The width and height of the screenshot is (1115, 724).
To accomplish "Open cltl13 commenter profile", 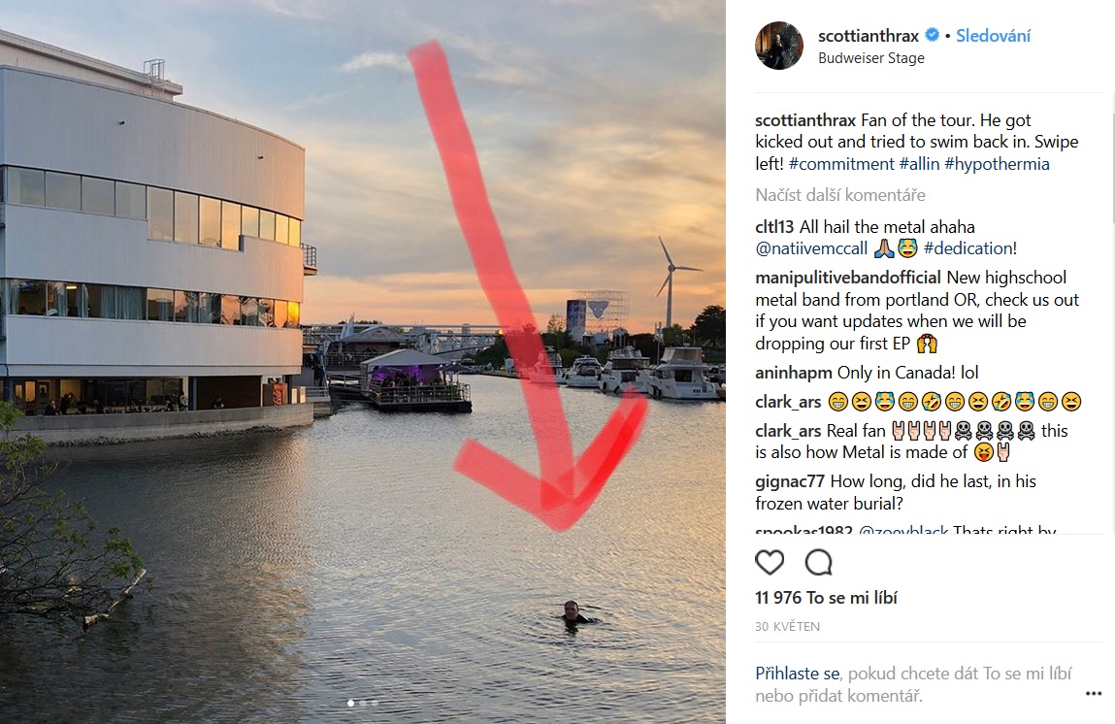I will click(775, 227).
